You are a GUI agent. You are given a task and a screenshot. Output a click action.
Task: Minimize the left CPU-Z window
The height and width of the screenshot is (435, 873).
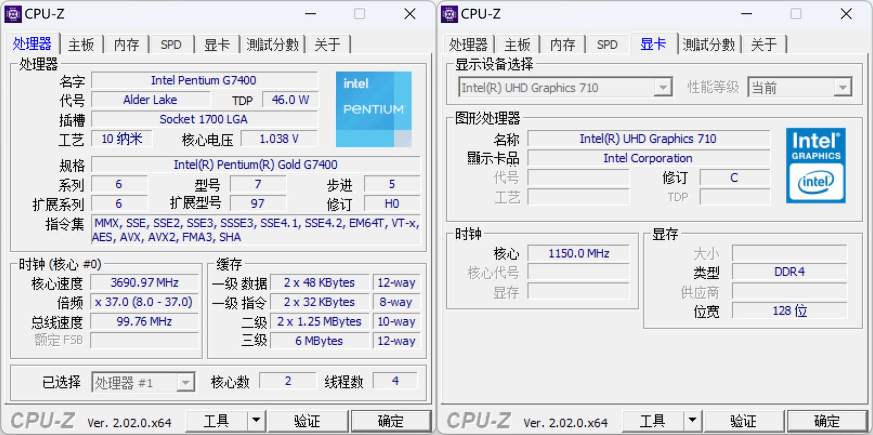point(310,14)
